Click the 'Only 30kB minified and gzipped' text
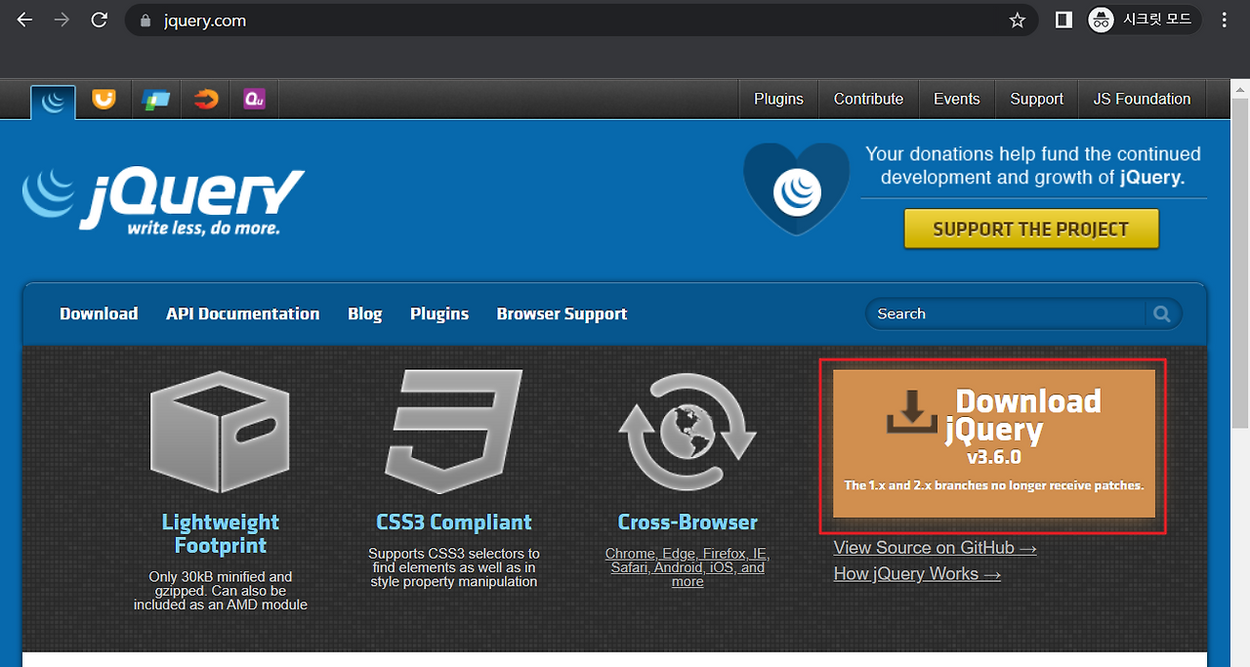1250x667 pixels. pyautogui.click(x=221, y=591)
